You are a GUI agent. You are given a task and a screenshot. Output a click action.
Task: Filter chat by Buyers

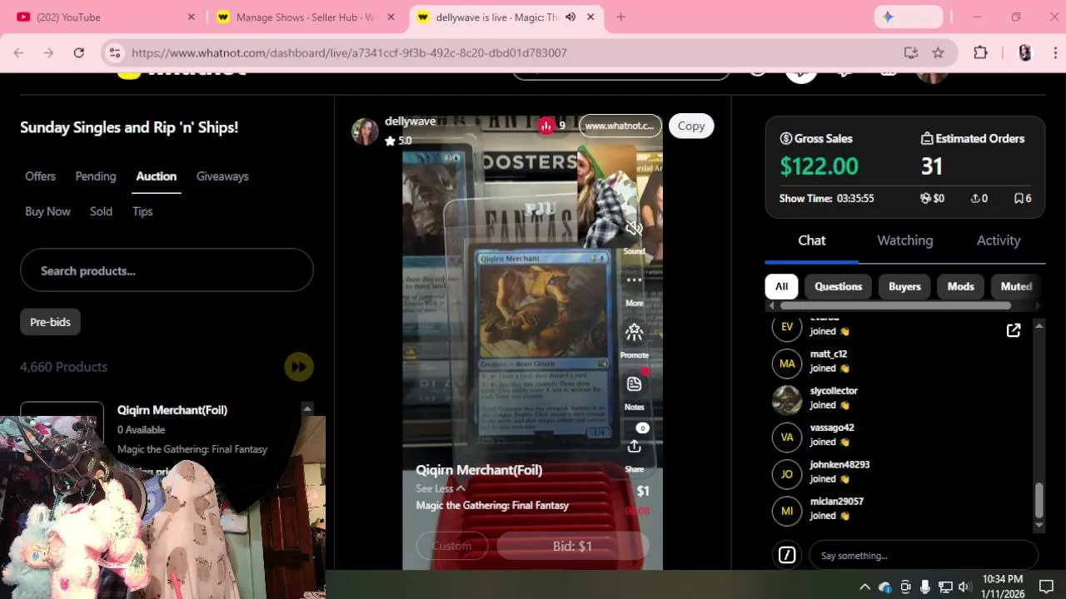pos(904,286)
